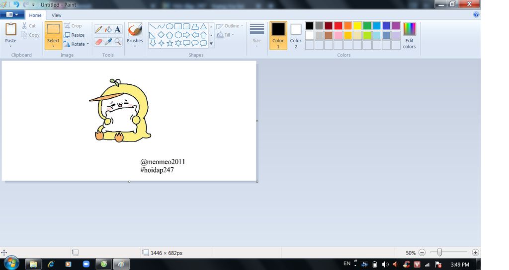Screen dimensions: 509x270
Task: Choose the Hexagon shape
Action: pos(178,35)
